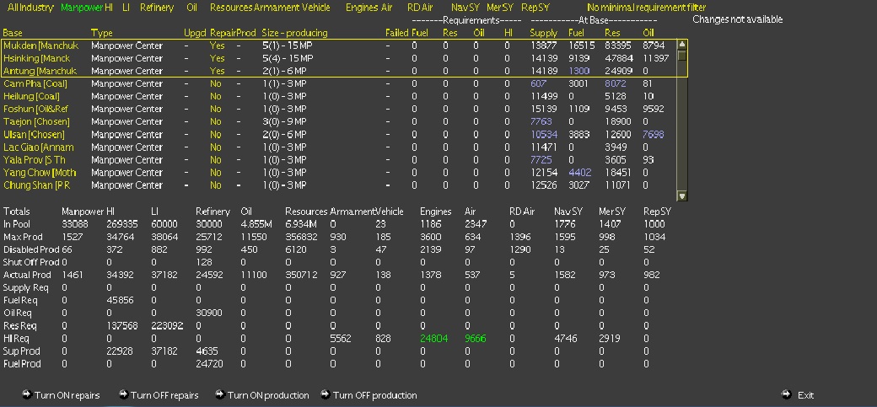Open the Chung Shan base
Image resolution: width=877 pixels, height=407 pixels.
point(37,185)
